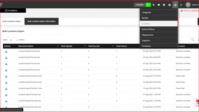
Task: Select Locations in settings menu
Action: [x=159, y=24]
